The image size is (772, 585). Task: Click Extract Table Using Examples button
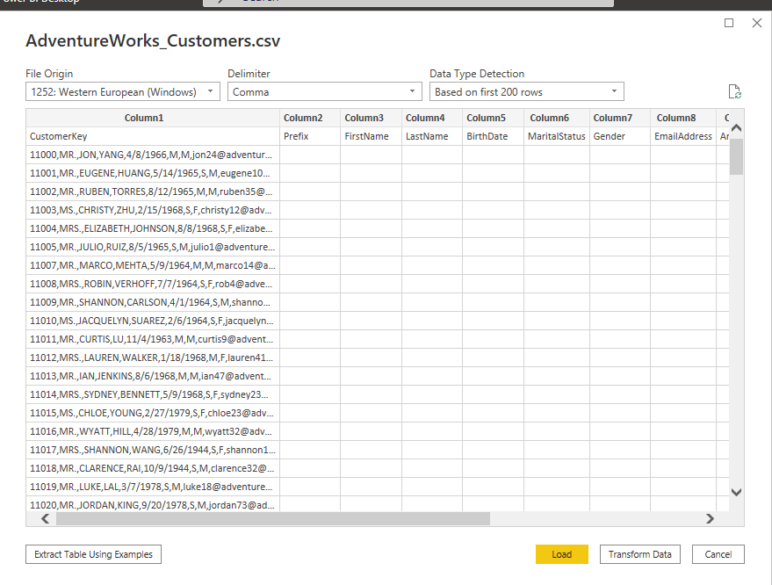click(94, 554)
